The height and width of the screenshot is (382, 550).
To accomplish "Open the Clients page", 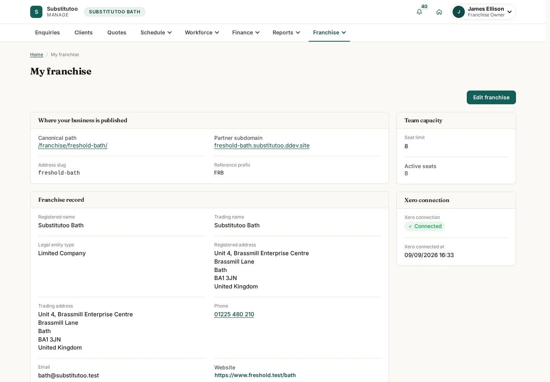I will pyautogui.click(x=84, y=32).
